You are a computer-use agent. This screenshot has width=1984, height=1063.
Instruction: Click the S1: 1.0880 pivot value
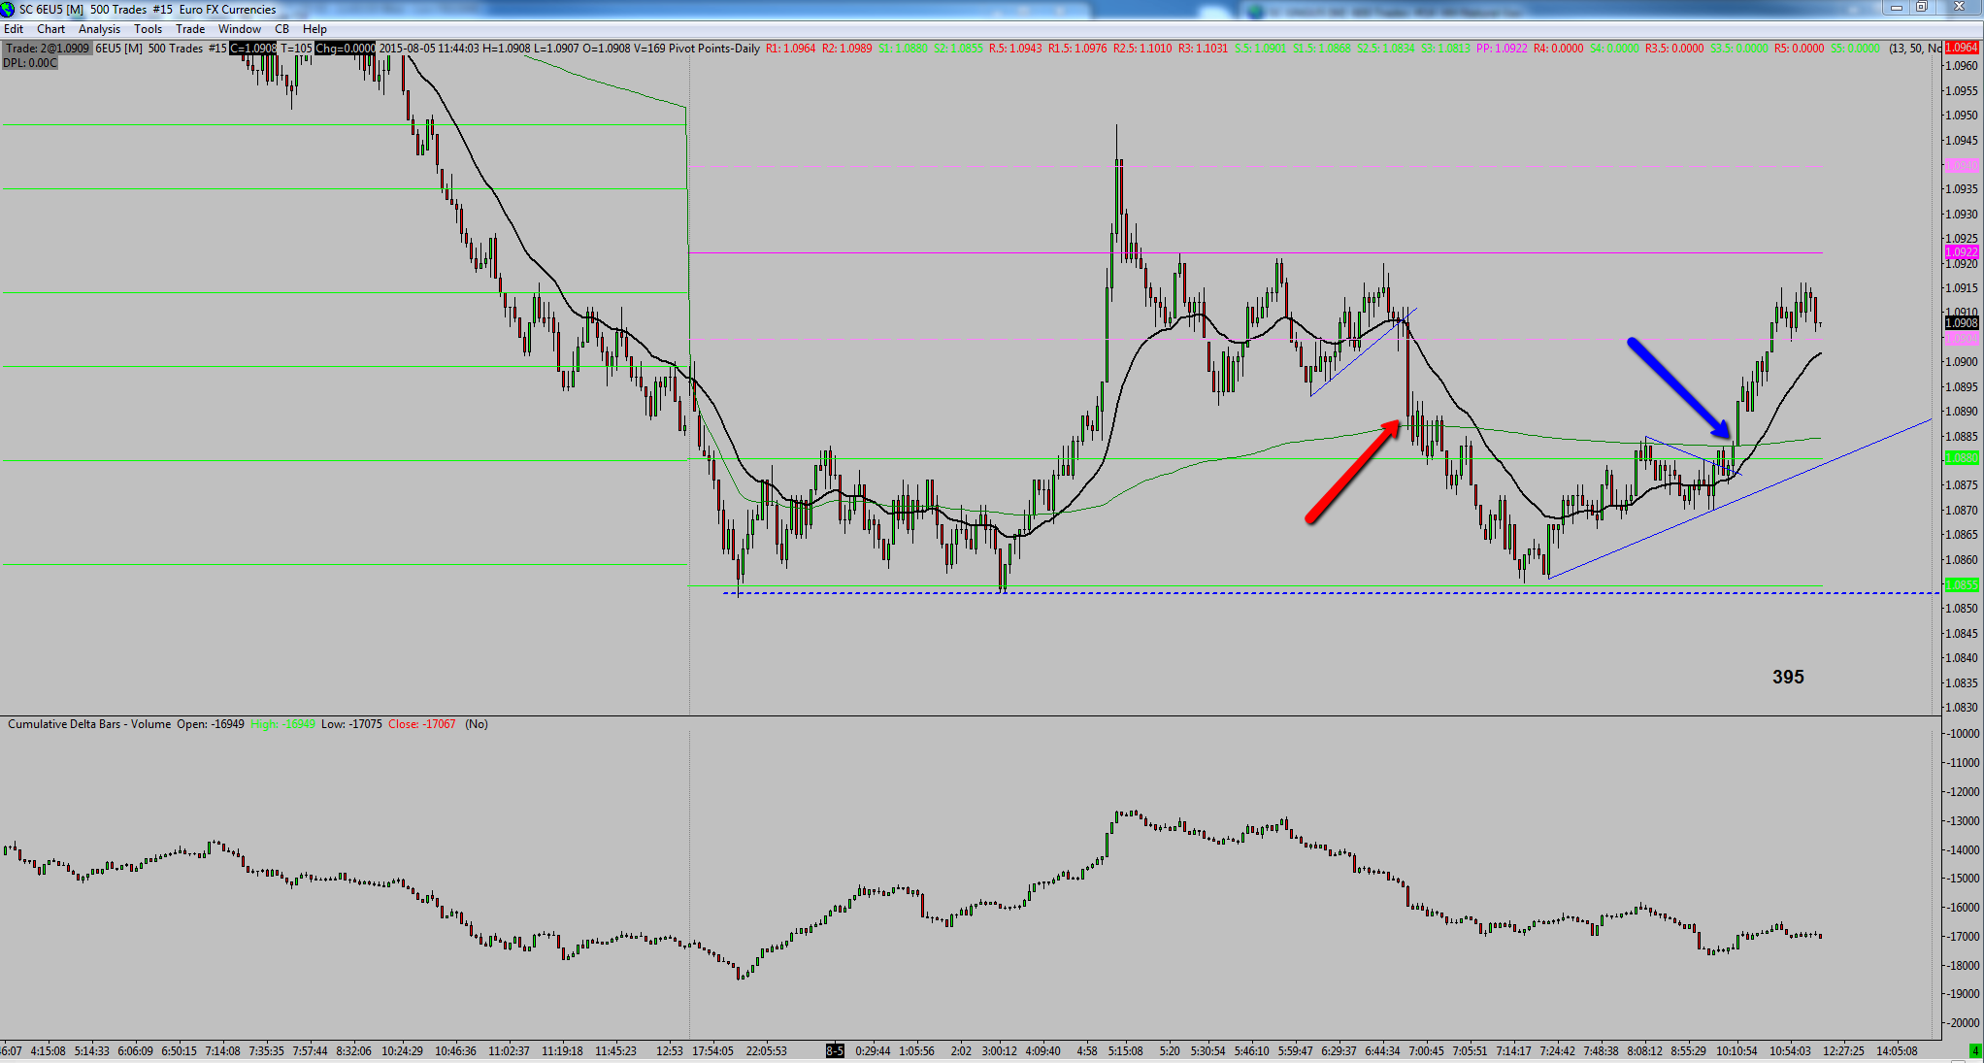[903, 48]
